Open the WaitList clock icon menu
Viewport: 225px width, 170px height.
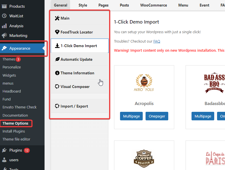click(x=4, y=16)
